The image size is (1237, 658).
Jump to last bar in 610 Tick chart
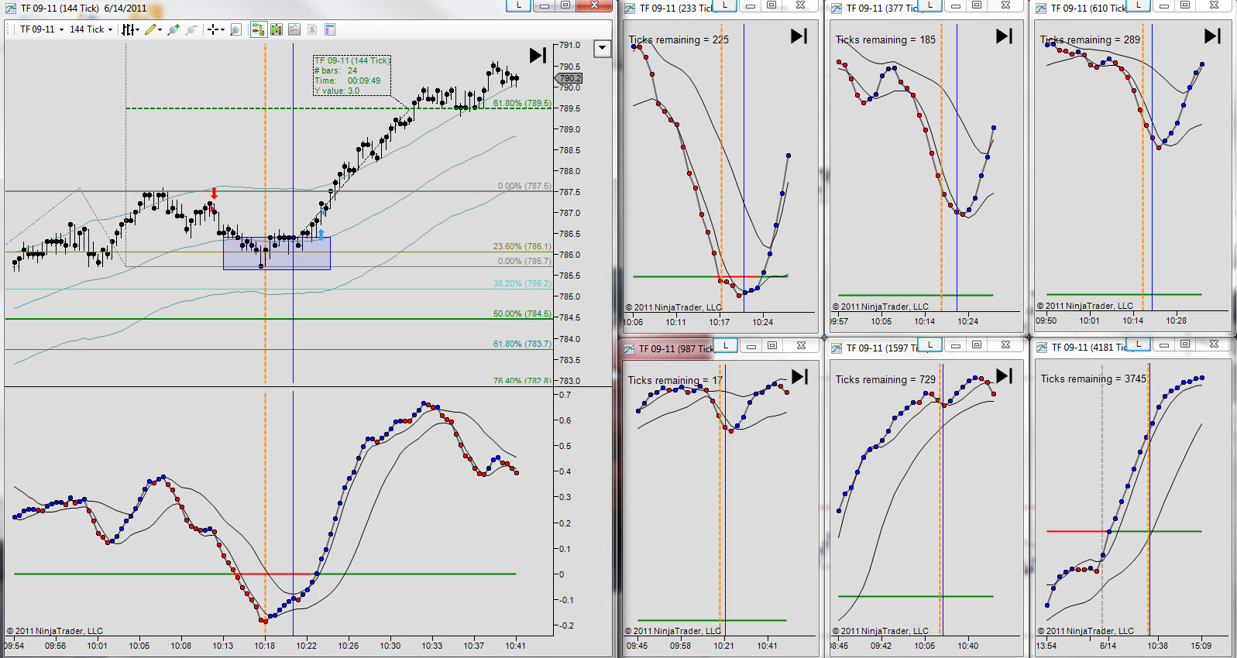[x=1212, y=36]
